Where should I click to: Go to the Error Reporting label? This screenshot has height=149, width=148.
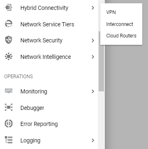click(x=39, y=124)
